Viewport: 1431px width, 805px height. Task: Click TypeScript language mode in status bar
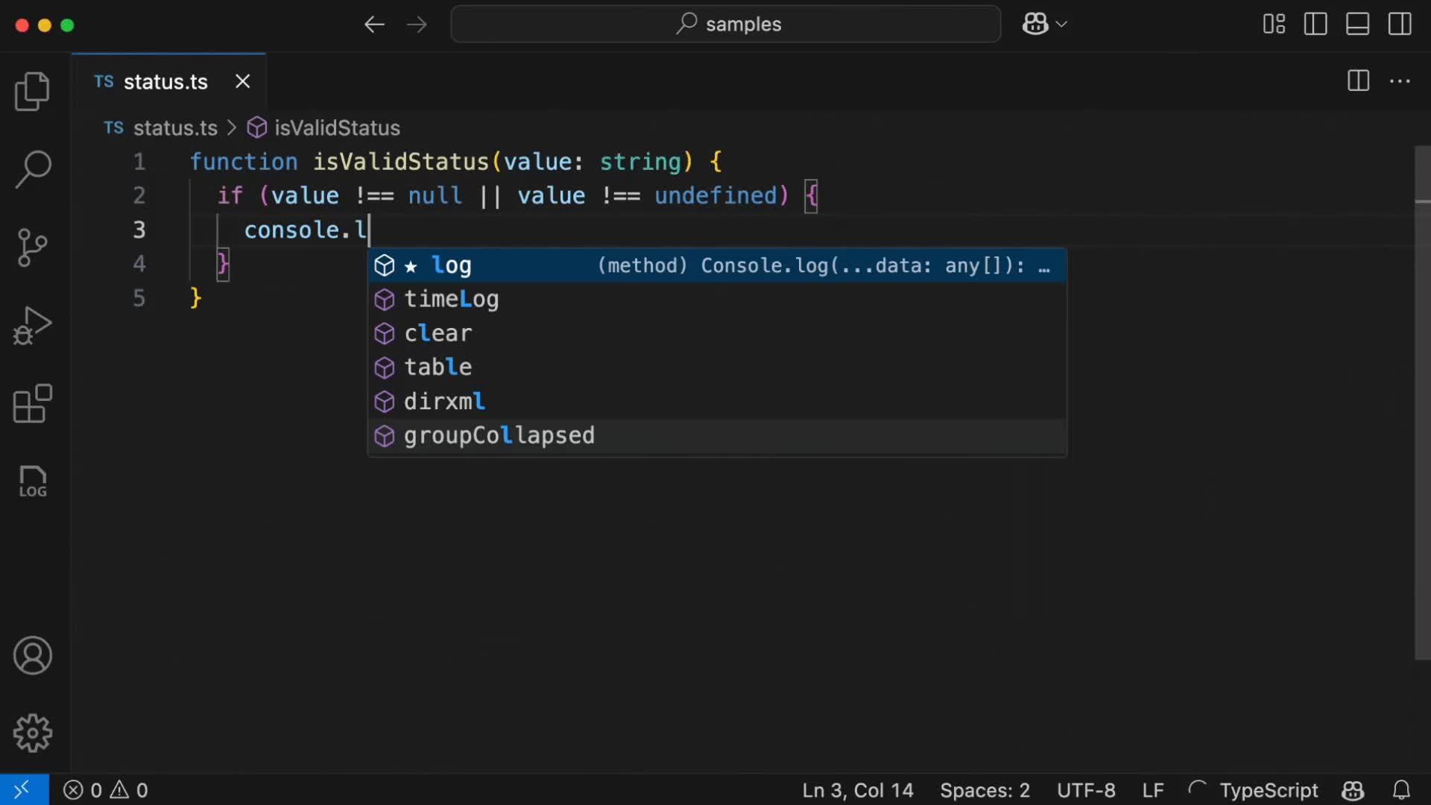click(1268, 790)
